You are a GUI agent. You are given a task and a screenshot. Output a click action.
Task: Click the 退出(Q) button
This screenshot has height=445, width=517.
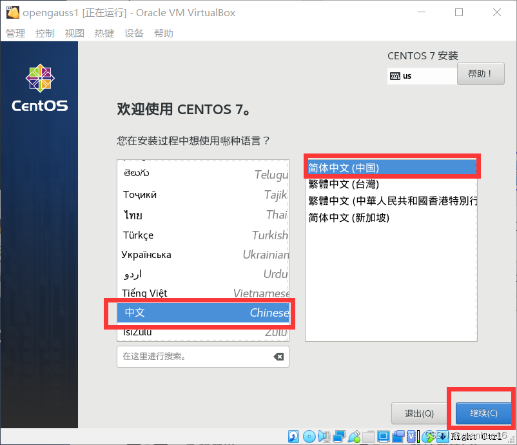[420, 413]
